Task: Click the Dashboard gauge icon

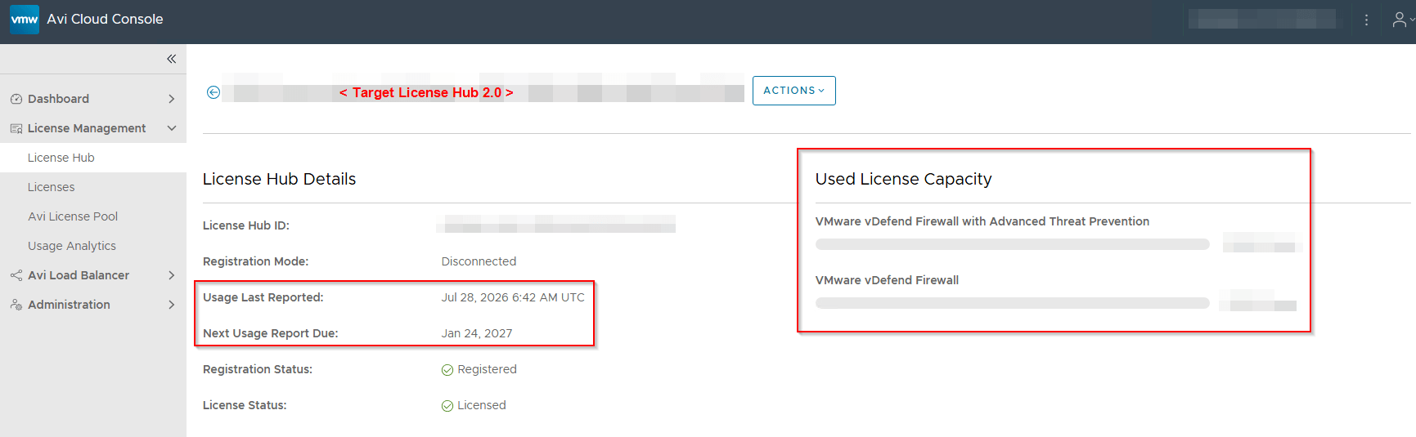Action: [x=16, y=99]
